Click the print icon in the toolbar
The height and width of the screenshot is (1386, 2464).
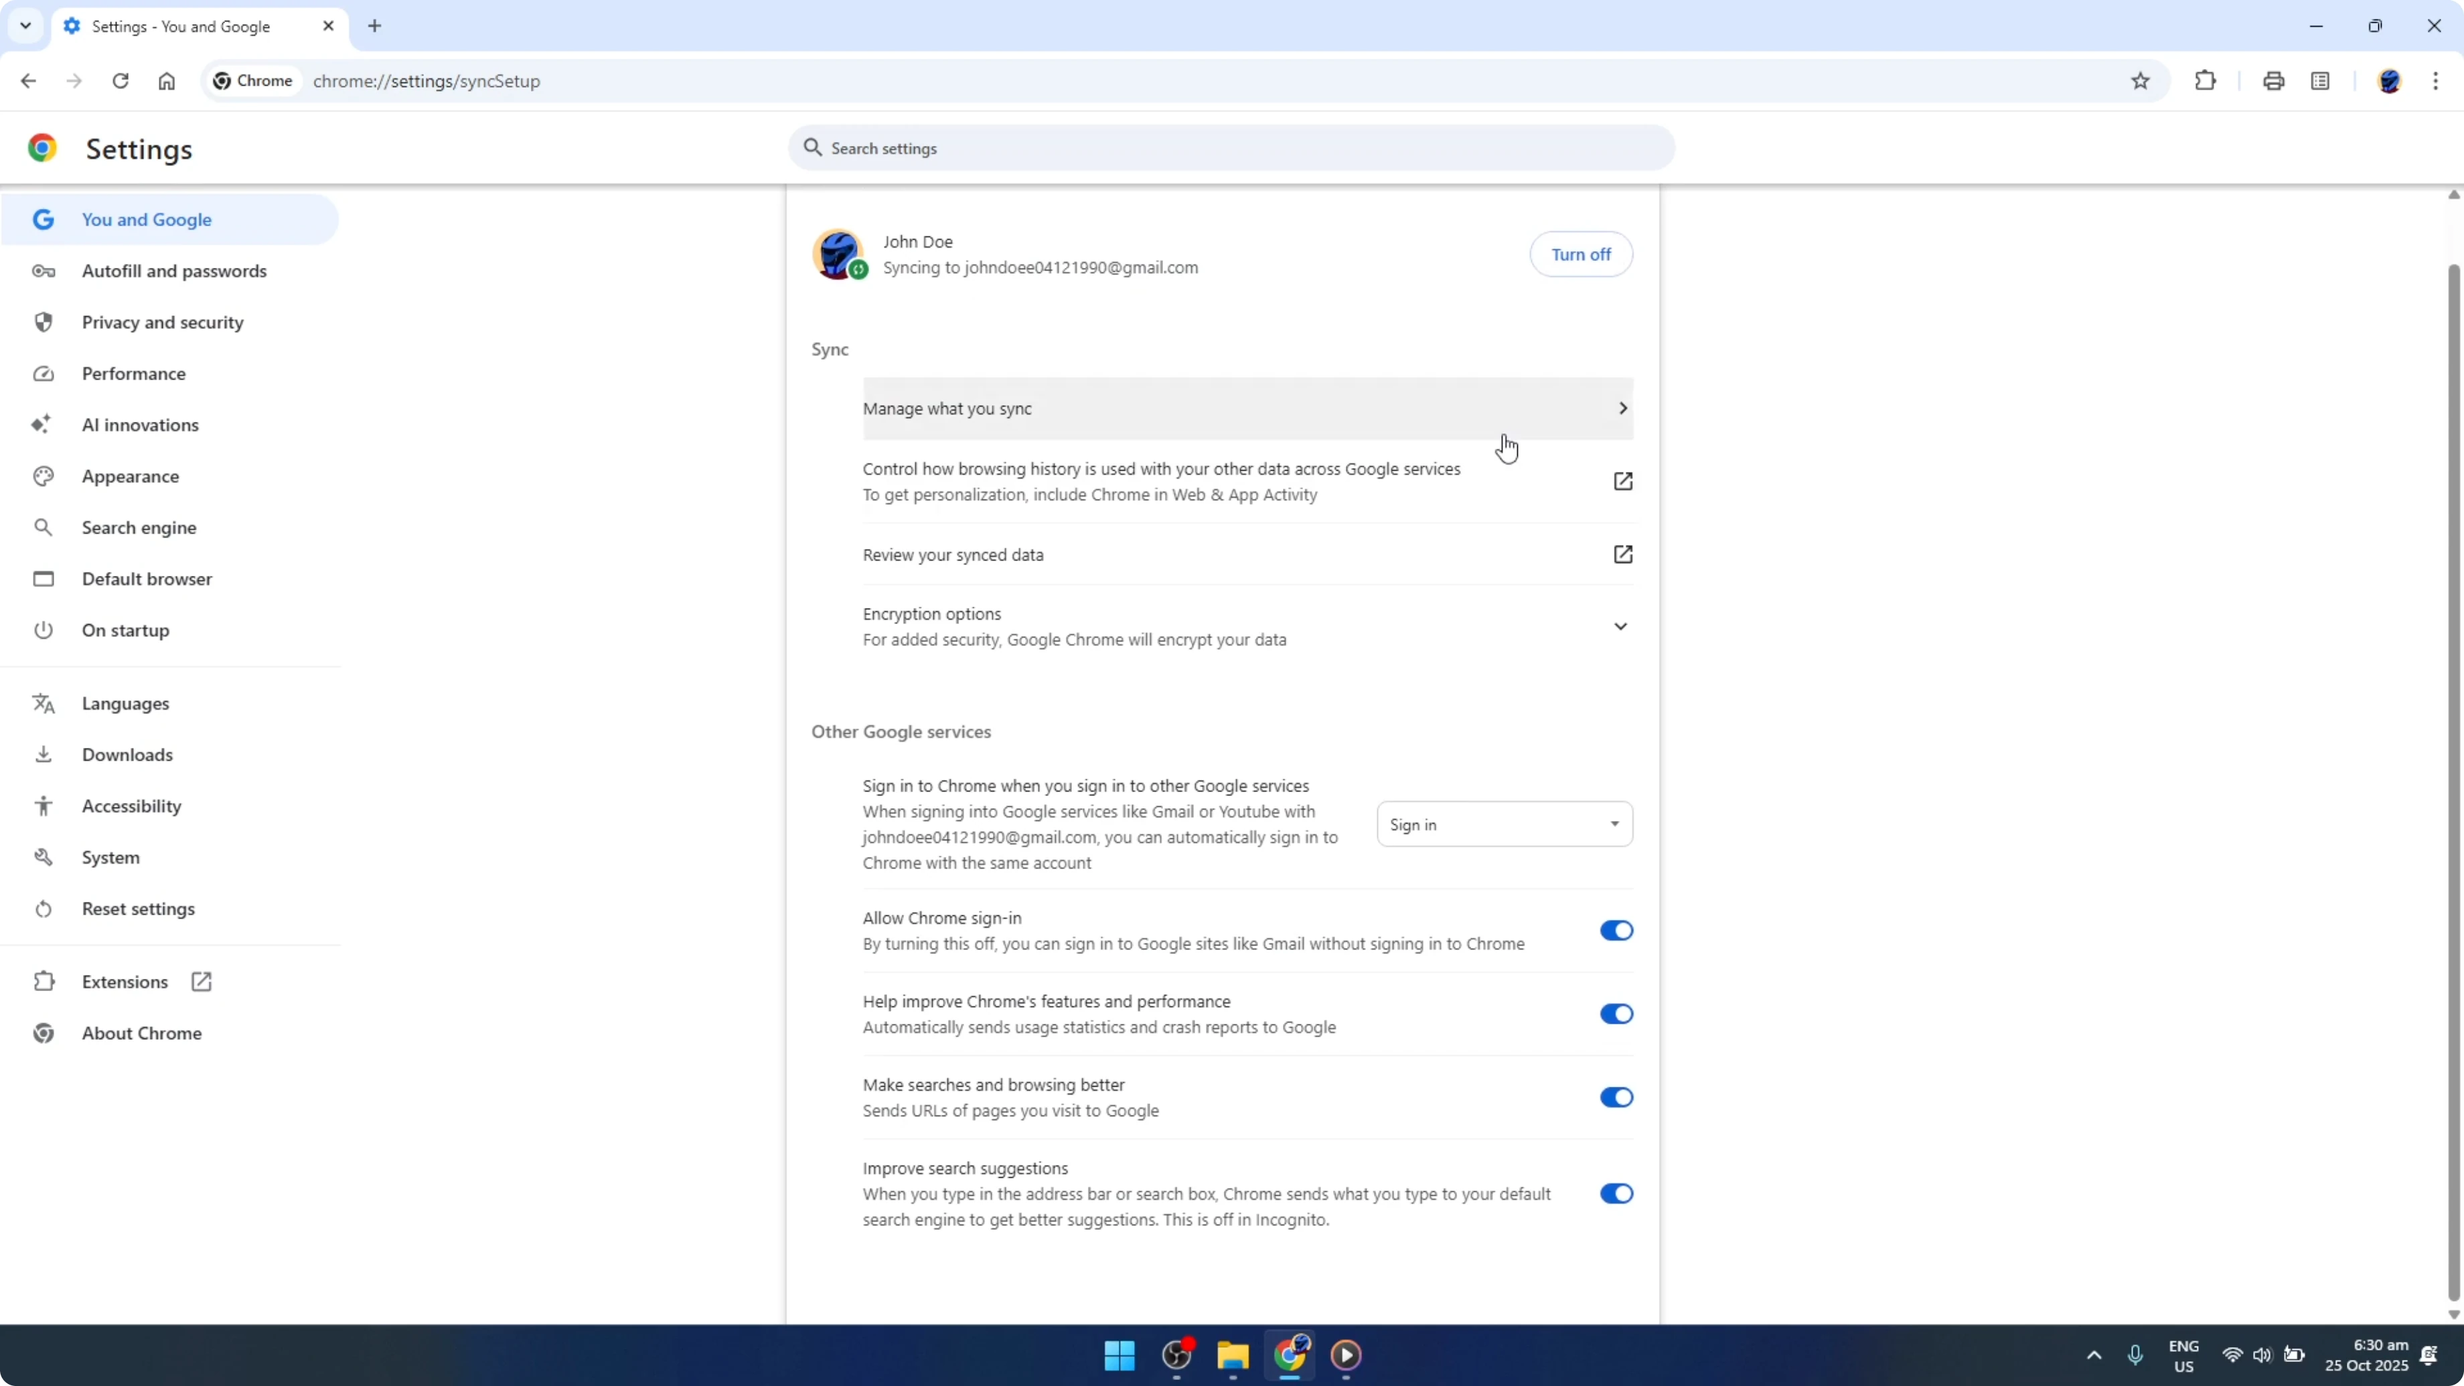(x=2274, y=80)
